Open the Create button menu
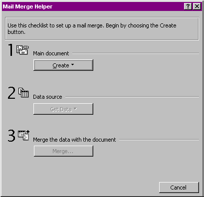204x197 pixels. (x=63, y=65)
